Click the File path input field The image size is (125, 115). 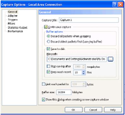(x=77, y=59)
